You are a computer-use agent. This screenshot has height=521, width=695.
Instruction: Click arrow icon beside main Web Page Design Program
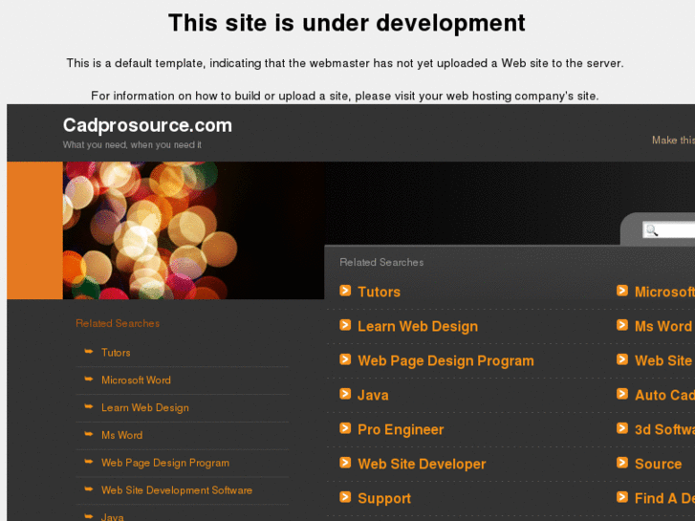click(x=345, y=359)
